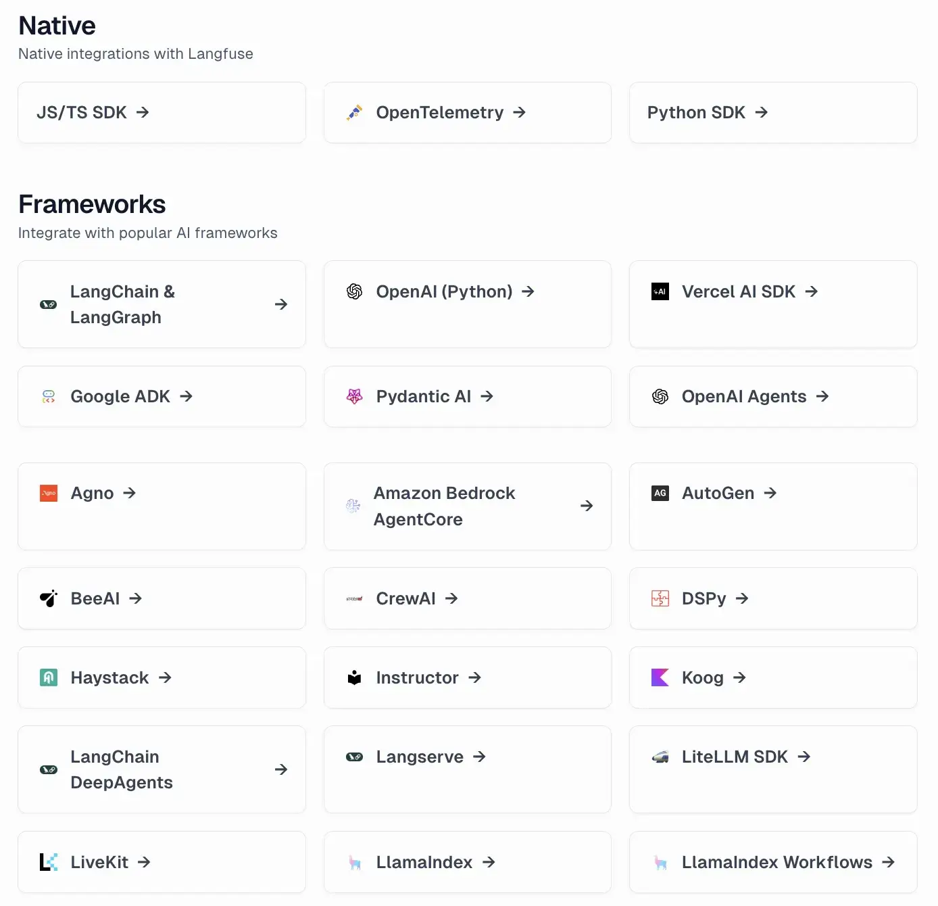Click the AutoGen AG logo icon

(x=660, y=494)
